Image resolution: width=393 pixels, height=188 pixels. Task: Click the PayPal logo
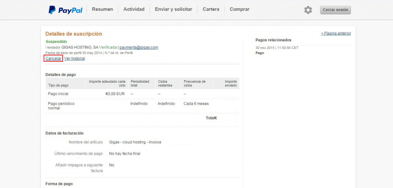[65, 10]
